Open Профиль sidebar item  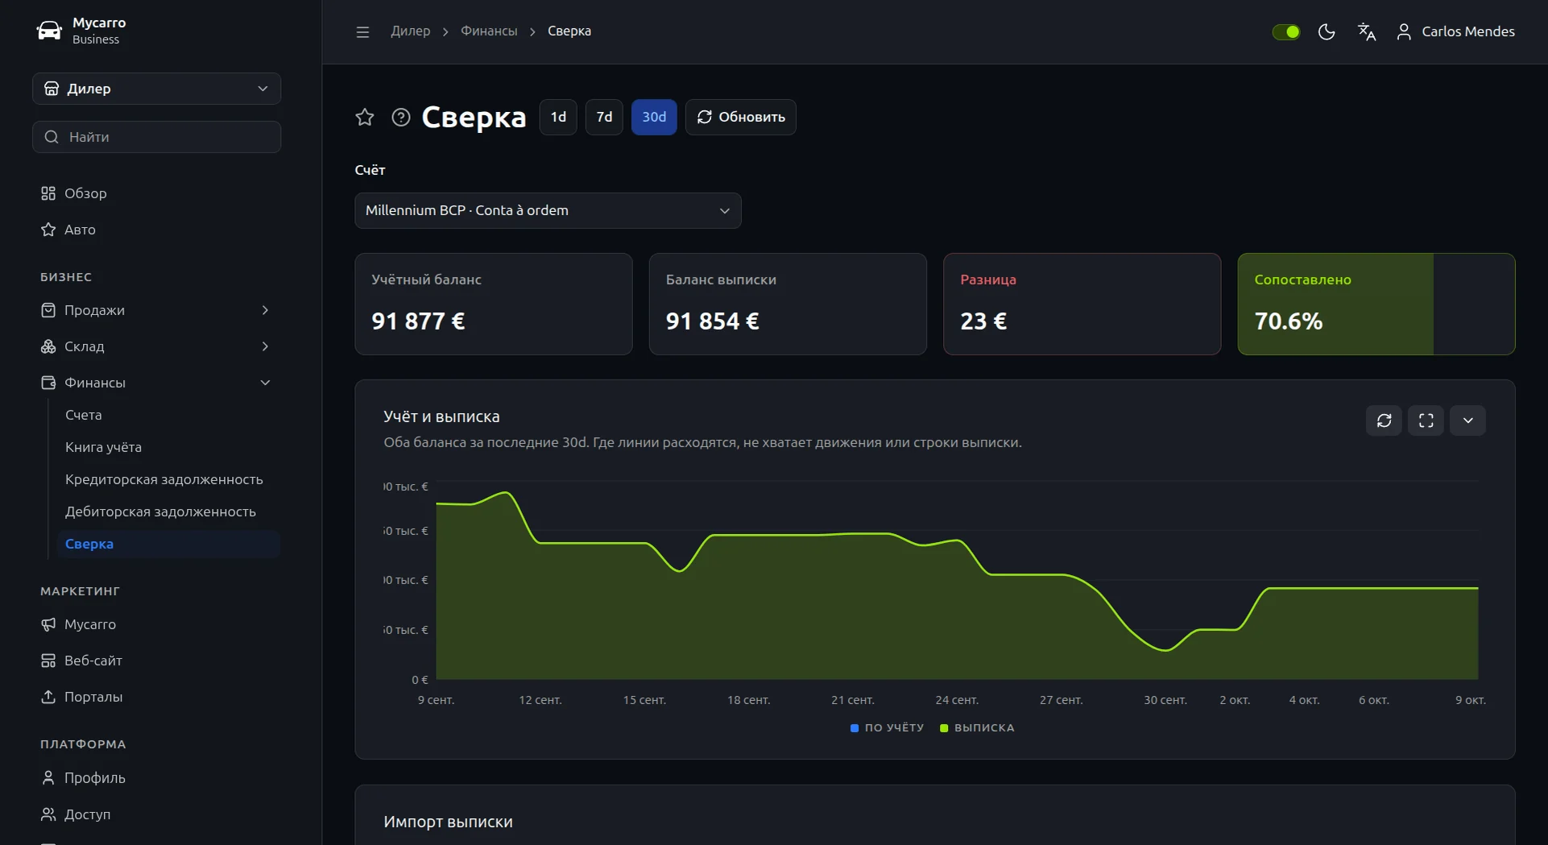(x=156, y=778)
